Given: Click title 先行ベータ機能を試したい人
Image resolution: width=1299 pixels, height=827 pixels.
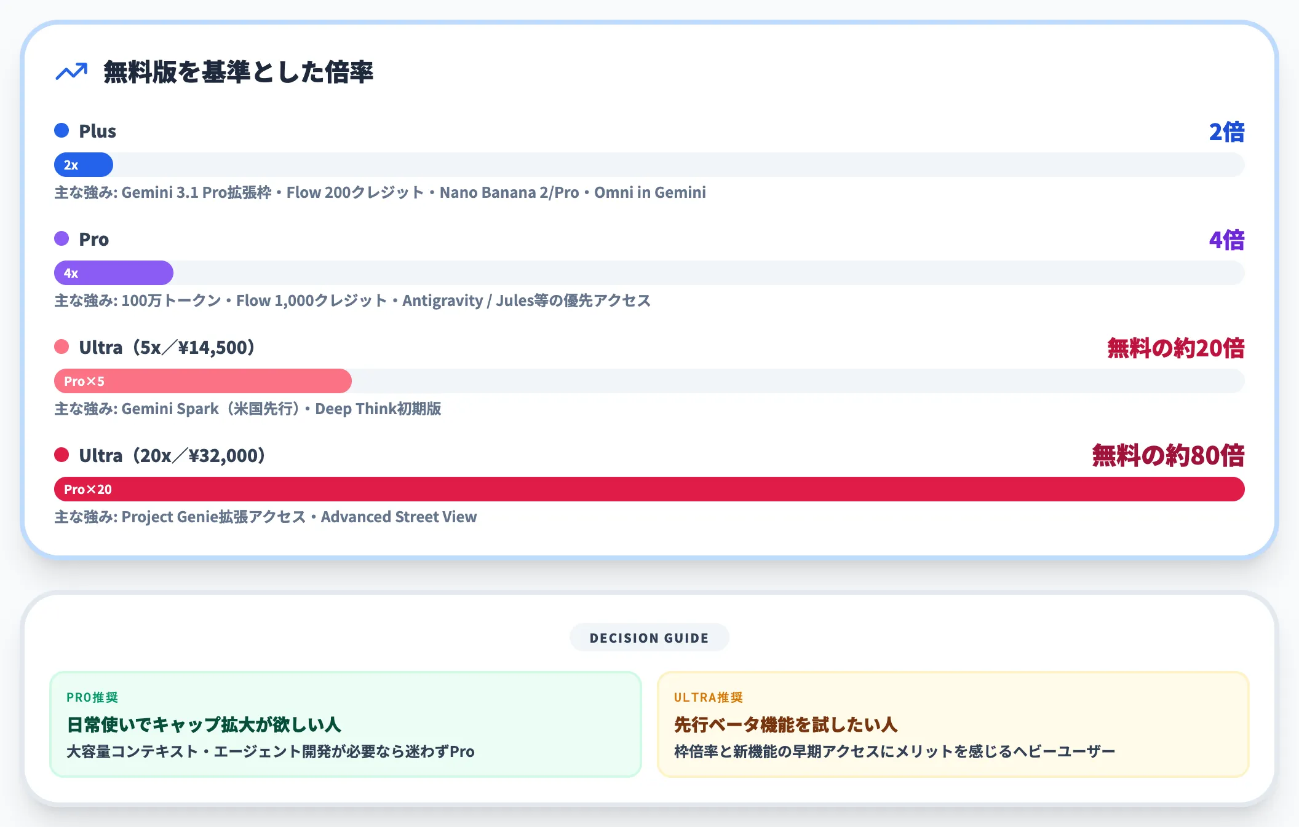Looking at the screenshot, I should coord(786,724).
